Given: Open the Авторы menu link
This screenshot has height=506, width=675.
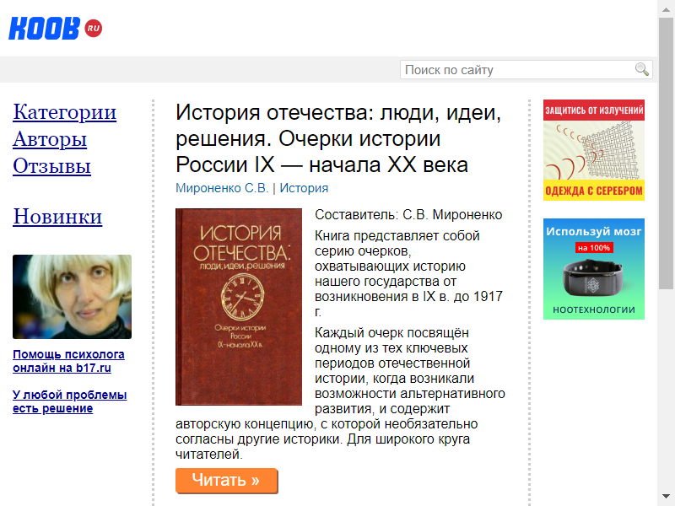Looking at the screenshot, I should (50, 139).
